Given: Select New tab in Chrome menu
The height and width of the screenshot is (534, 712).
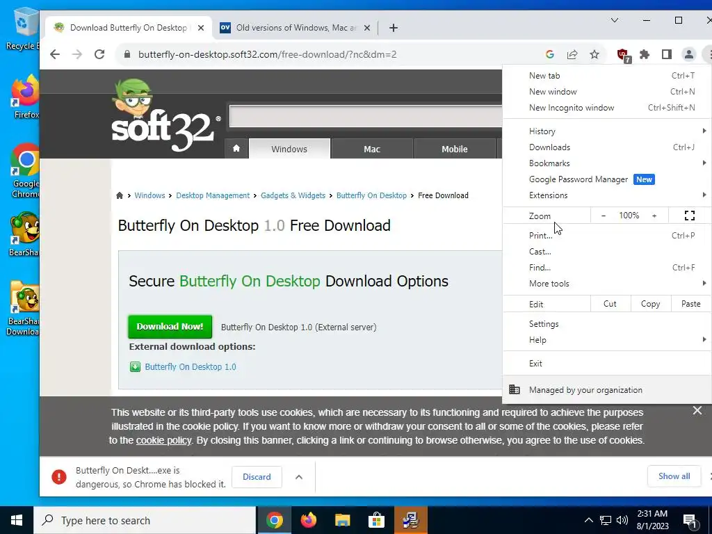Looking at the screenshot, I should (x=607, y=76).
